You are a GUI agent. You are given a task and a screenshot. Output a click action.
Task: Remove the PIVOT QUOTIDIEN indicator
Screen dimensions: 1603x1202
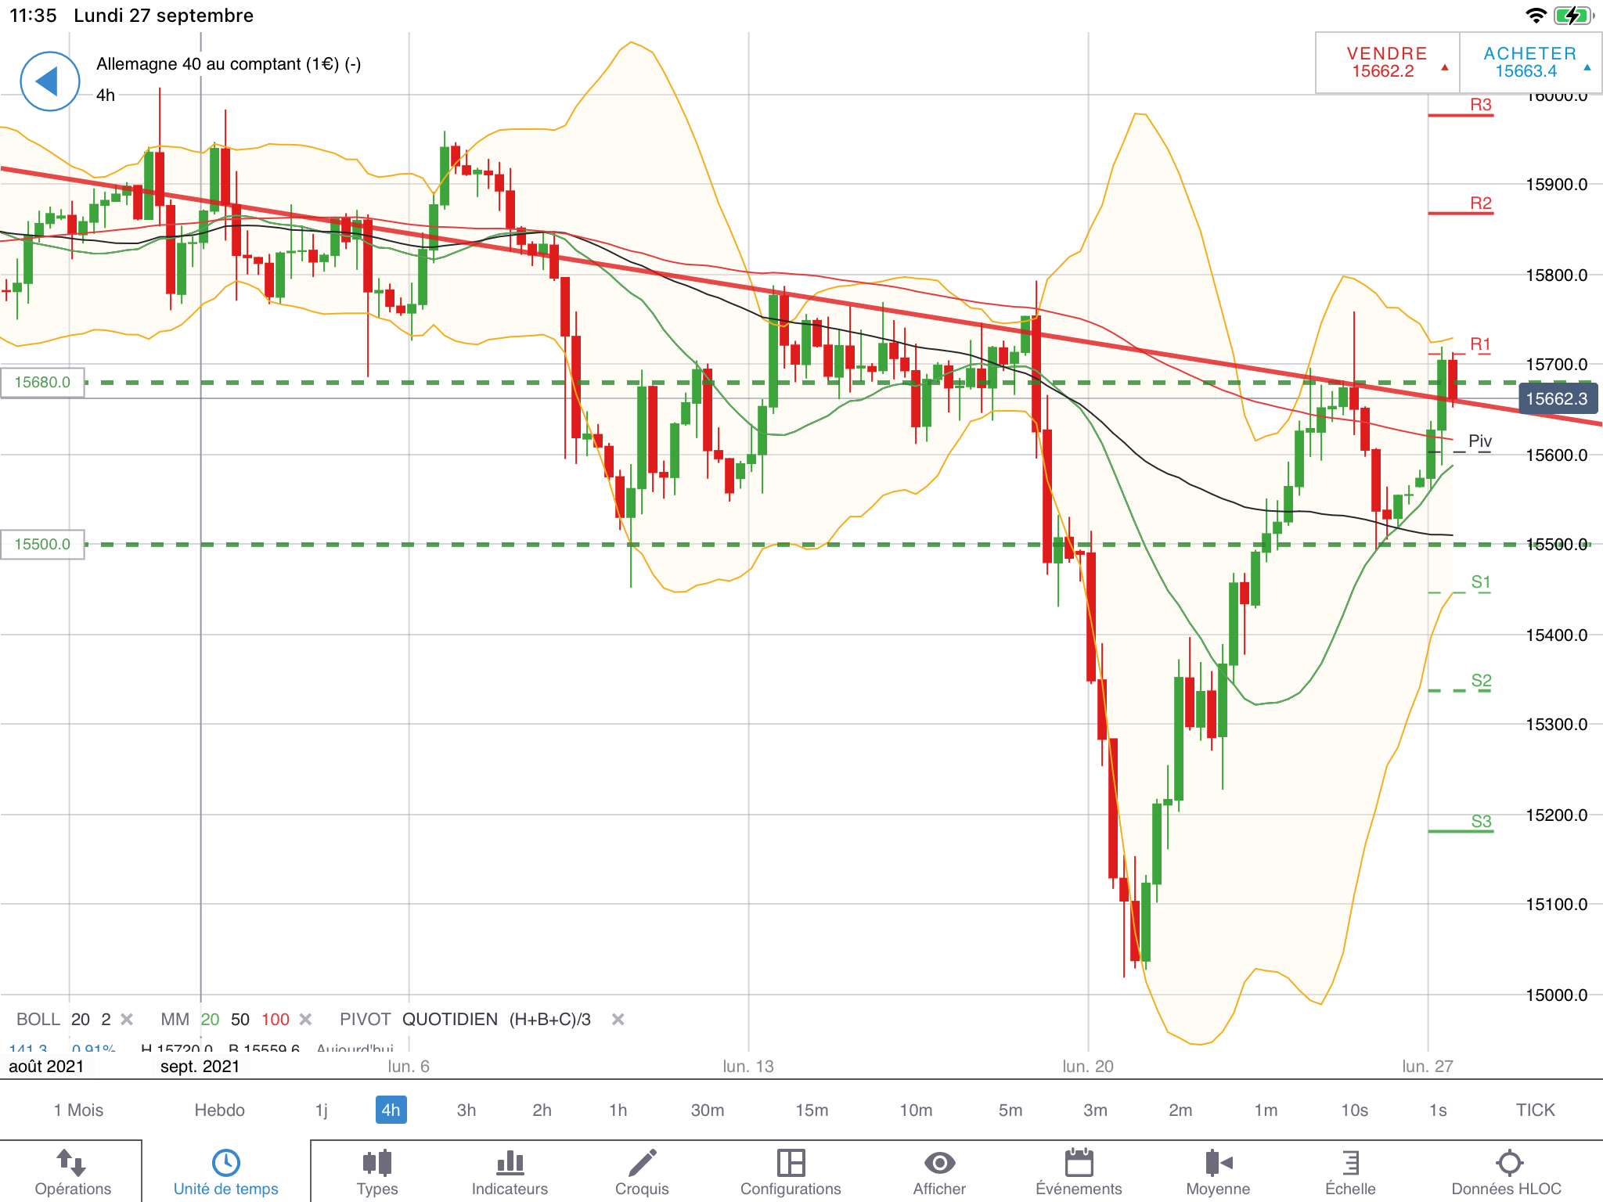pyautogui.click(x=618, y=1019)
